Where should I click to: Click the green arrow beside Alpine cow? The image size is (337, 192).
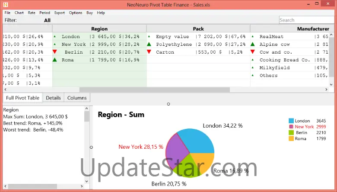click(x=253, y=44)
